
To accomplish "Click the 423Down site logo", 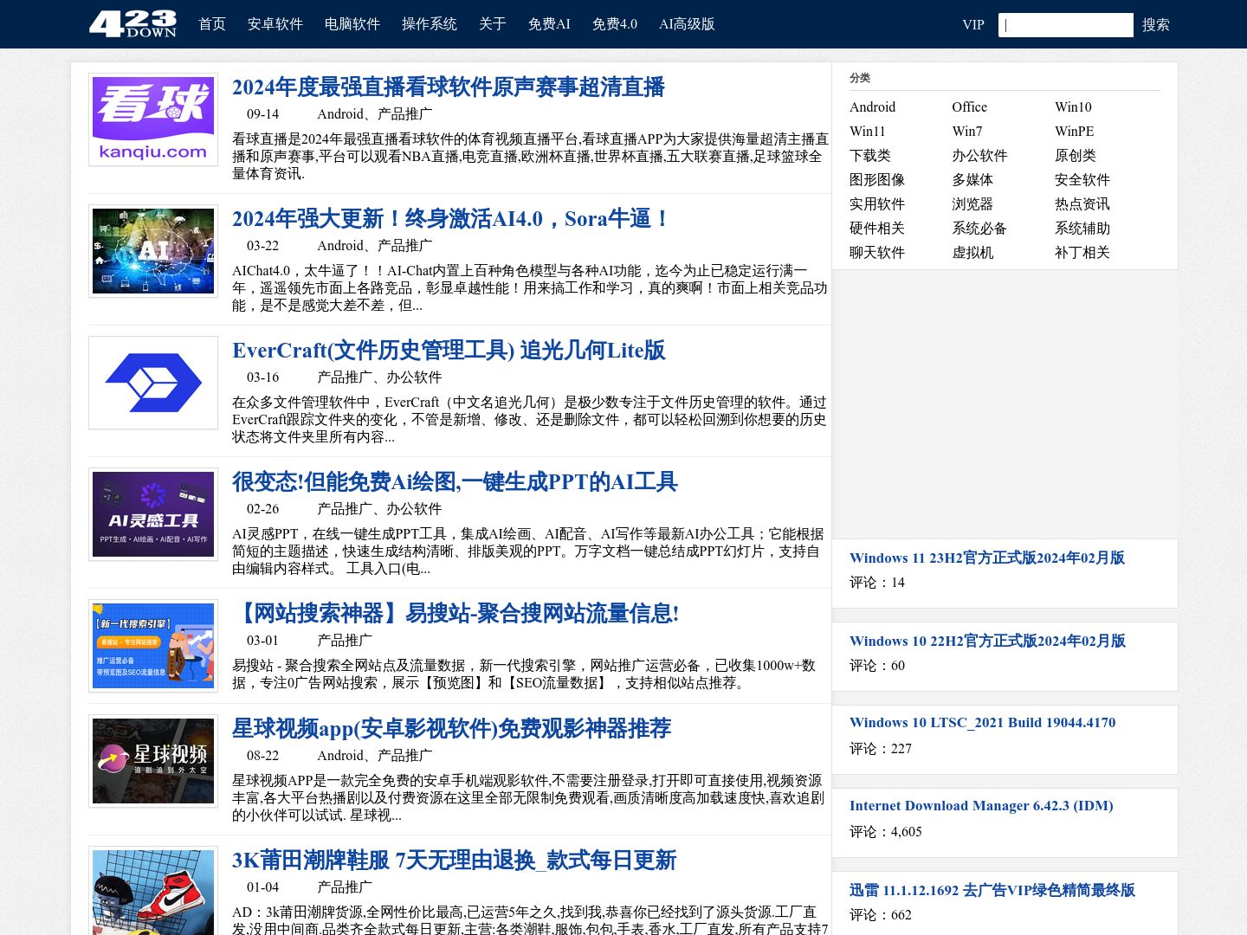I will pos(132,23).
